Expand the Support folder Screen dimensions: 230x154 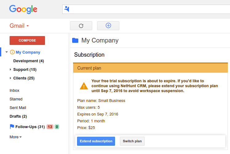[10, 69]
